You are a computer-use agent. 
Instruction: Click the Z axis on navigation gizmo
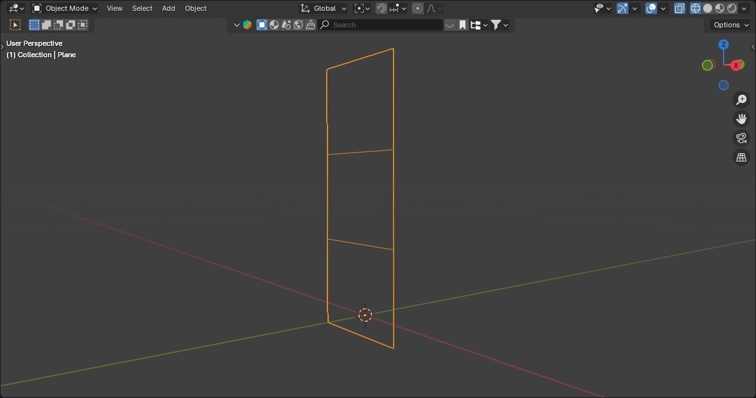click(723, 45)
